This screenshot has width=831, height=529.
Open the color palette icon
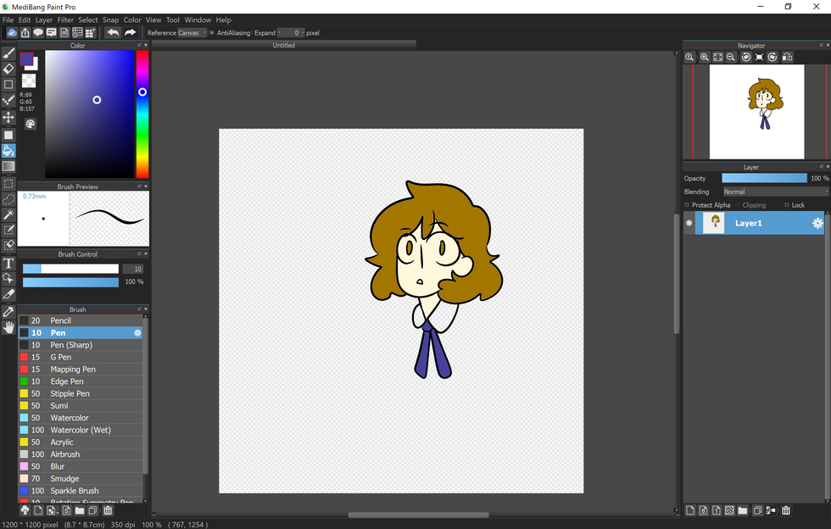point(31,124)
